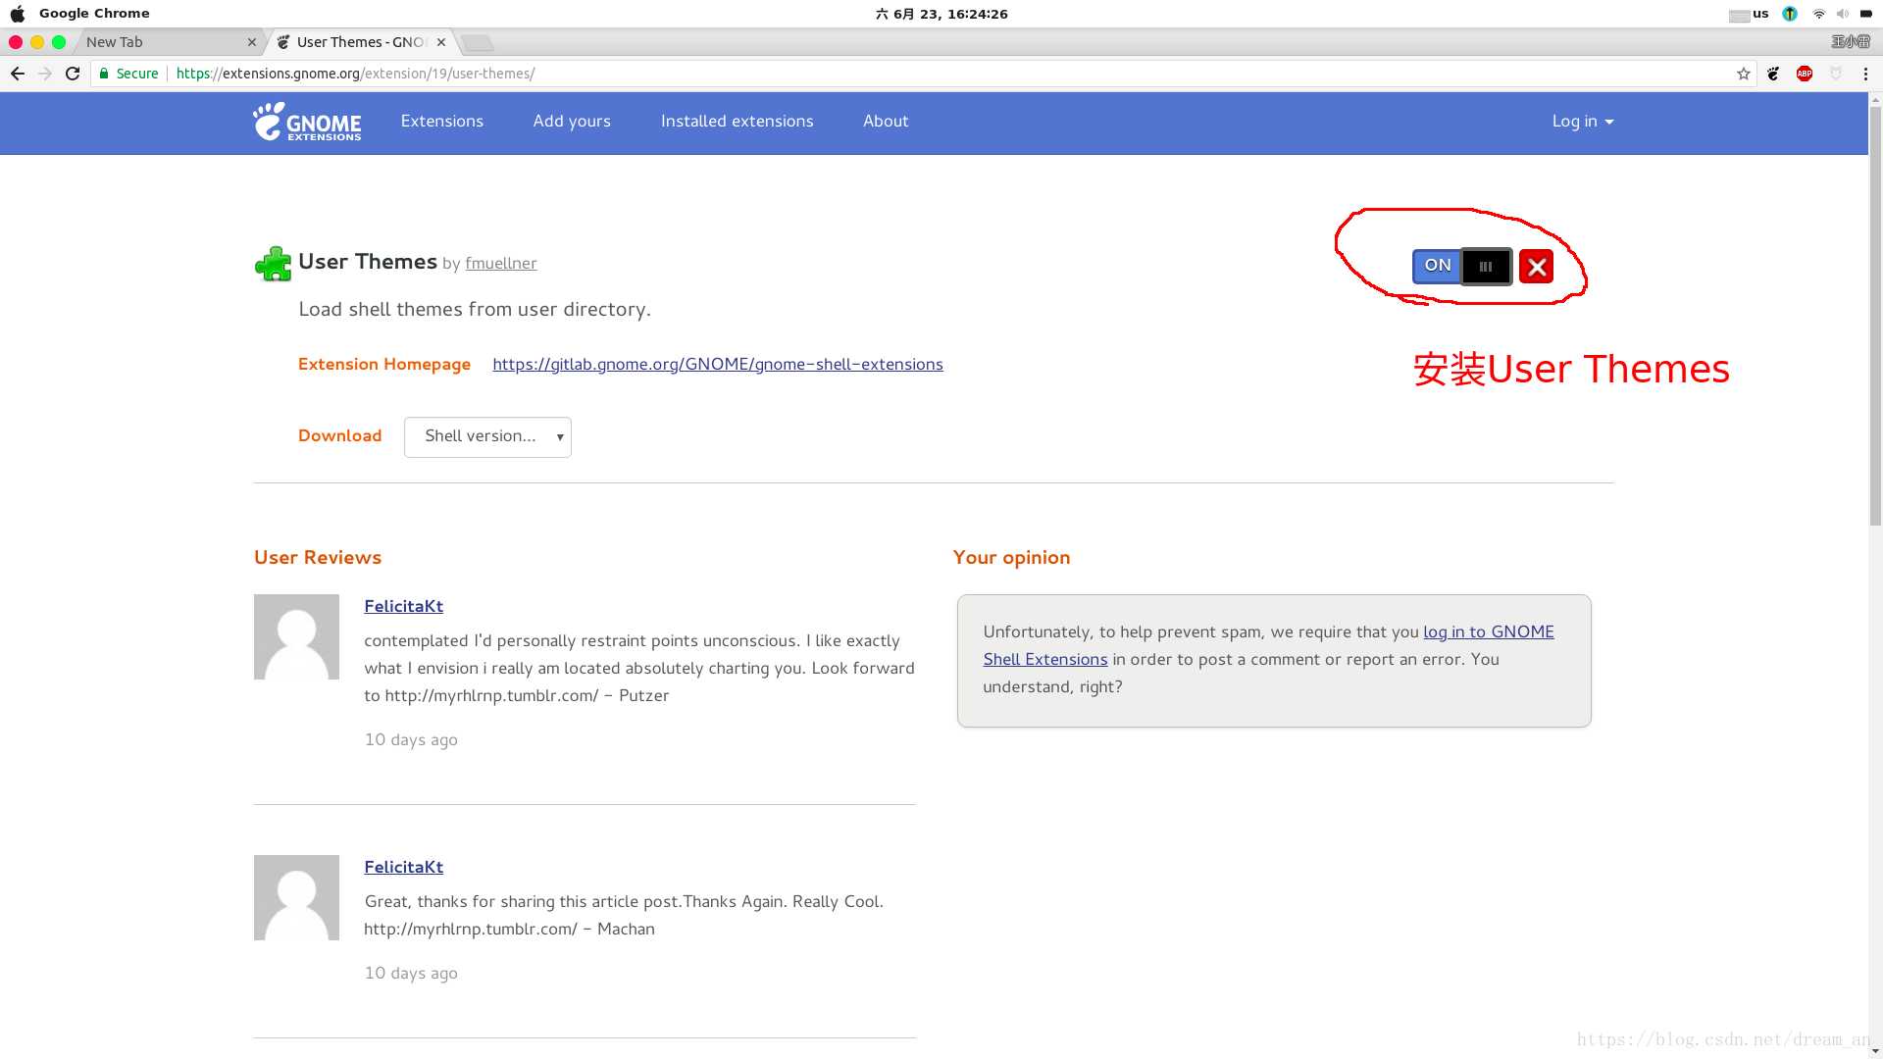The height and width of the screenshot is (1059, 1883).
Task: Click the Apple logo menu icon
Action: click(x=17, y=14)
